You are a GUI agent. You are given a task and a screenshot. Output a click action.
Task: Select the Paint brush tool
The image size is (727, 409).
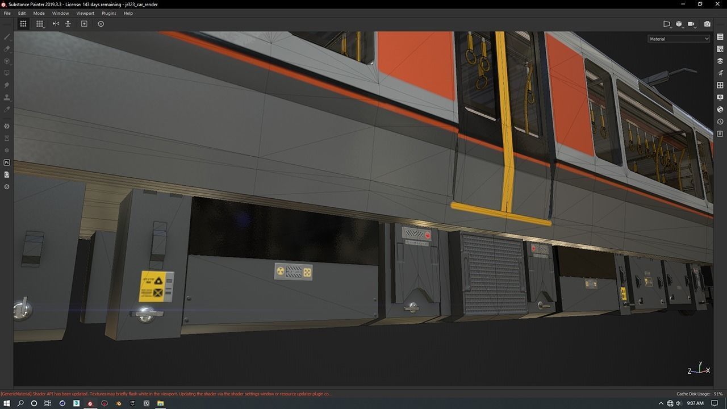(x=7, y=36)
